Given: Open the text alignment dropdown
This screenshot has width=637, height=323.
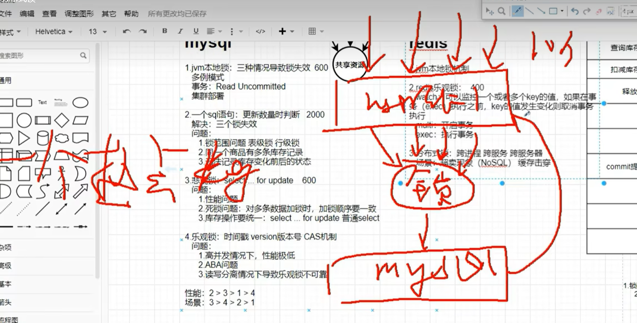Looking at the screenshot, I should point(214,31).
